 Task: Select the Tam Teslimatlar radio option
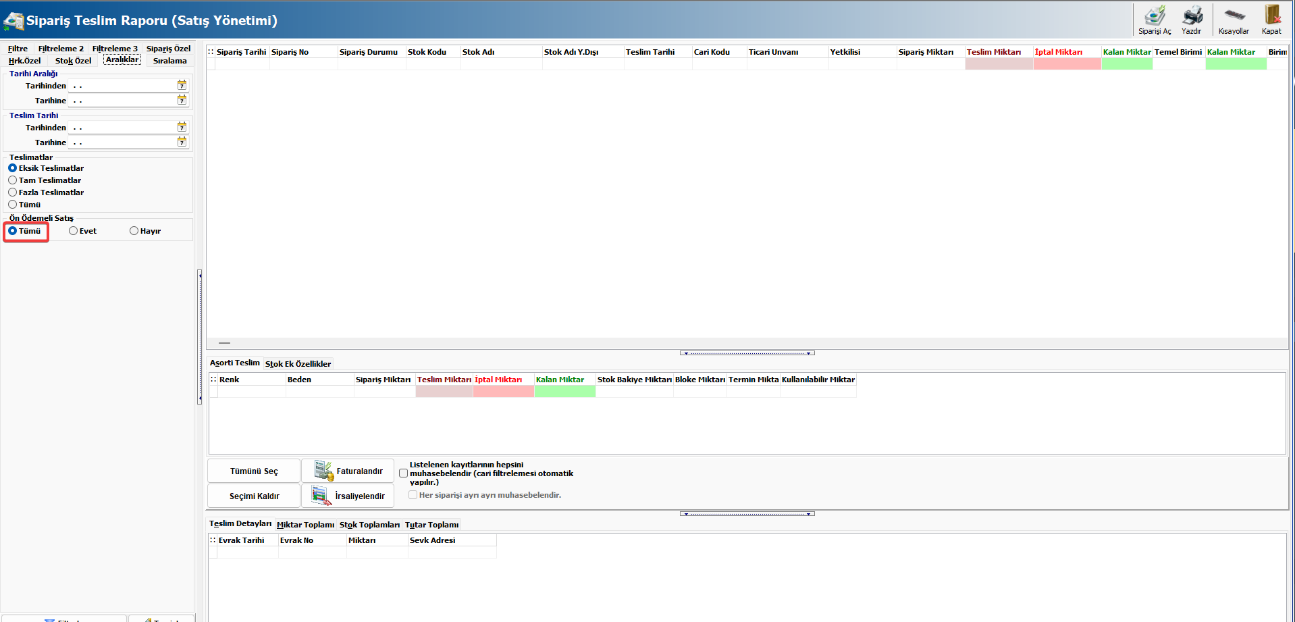(13, 180)
